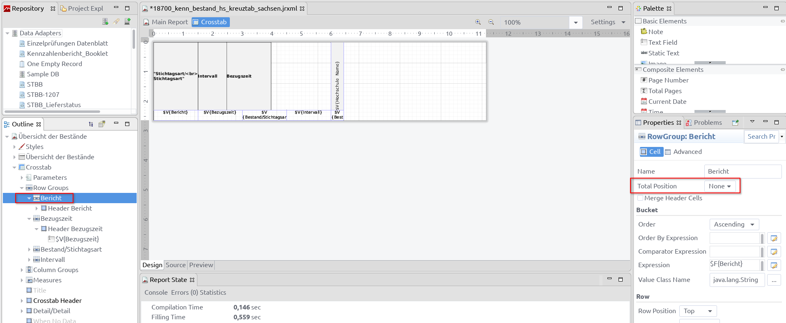
Task: Click the Repository horizontal scrollbar
Action: pos(53,111)
